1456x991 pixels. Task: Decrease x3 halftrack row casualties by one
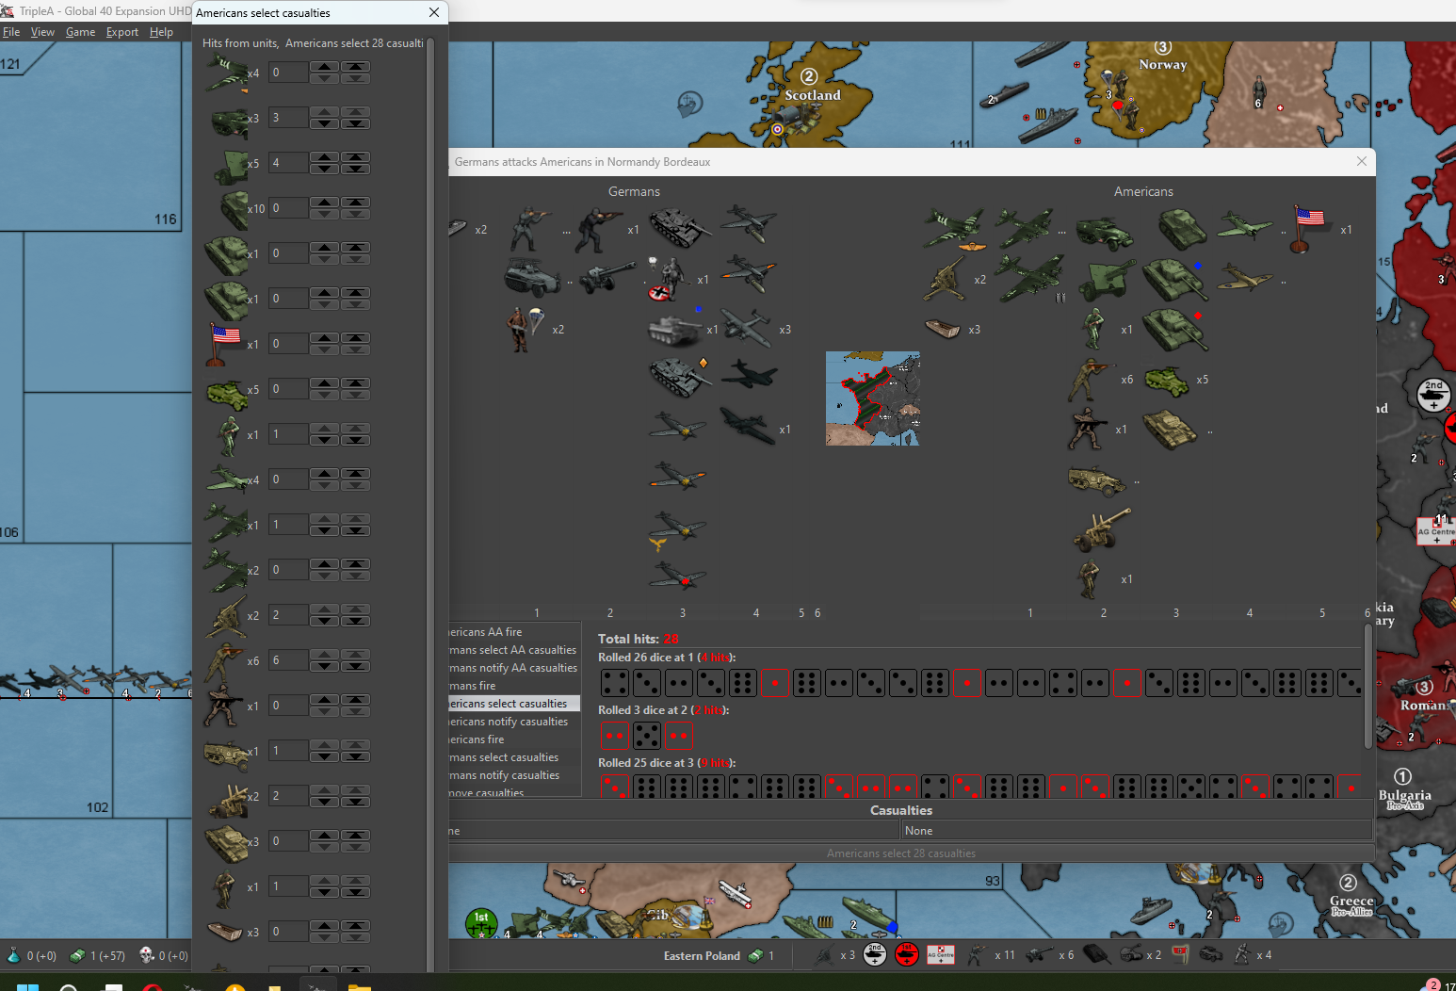point(324,123)
